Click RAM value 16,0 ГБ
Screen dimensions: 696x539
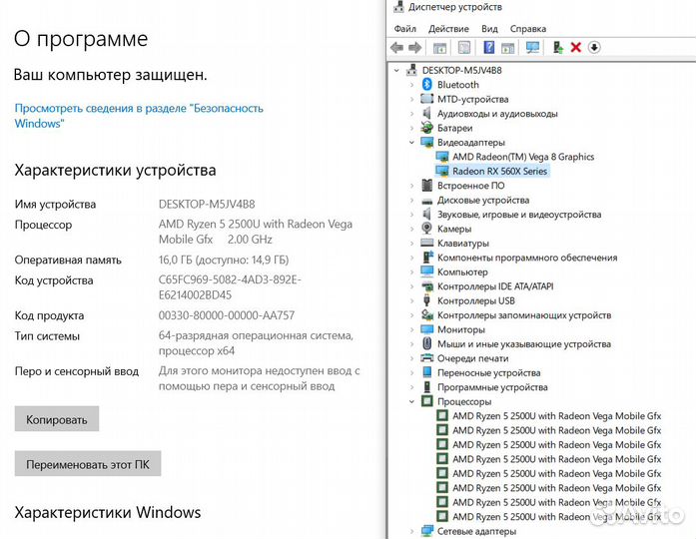(x=175, y=260)
